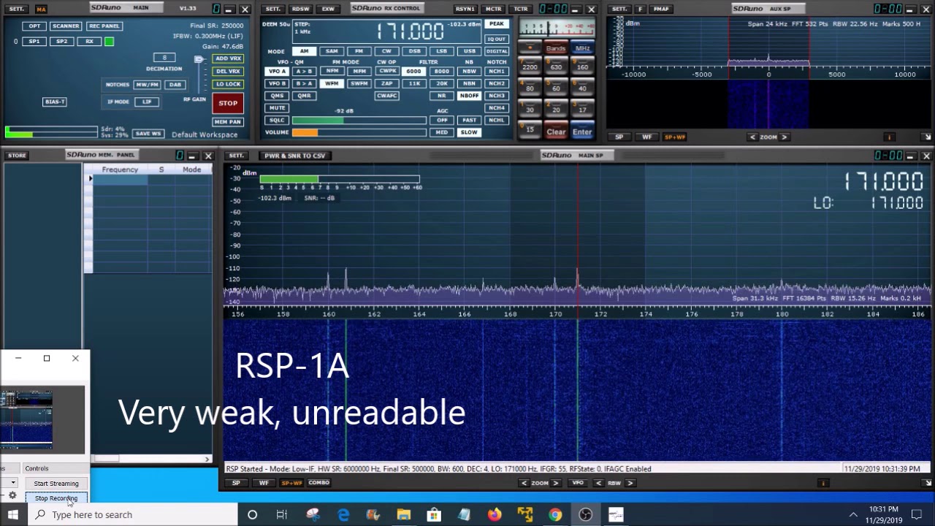935x526 pixels.
Task: Select AM demodulation mode
Action: tap(303, 51)
